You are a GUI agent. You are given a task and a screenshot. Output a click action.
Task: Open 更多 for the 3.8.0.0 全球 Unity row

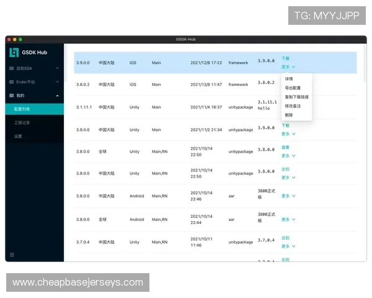pos(288,156)
